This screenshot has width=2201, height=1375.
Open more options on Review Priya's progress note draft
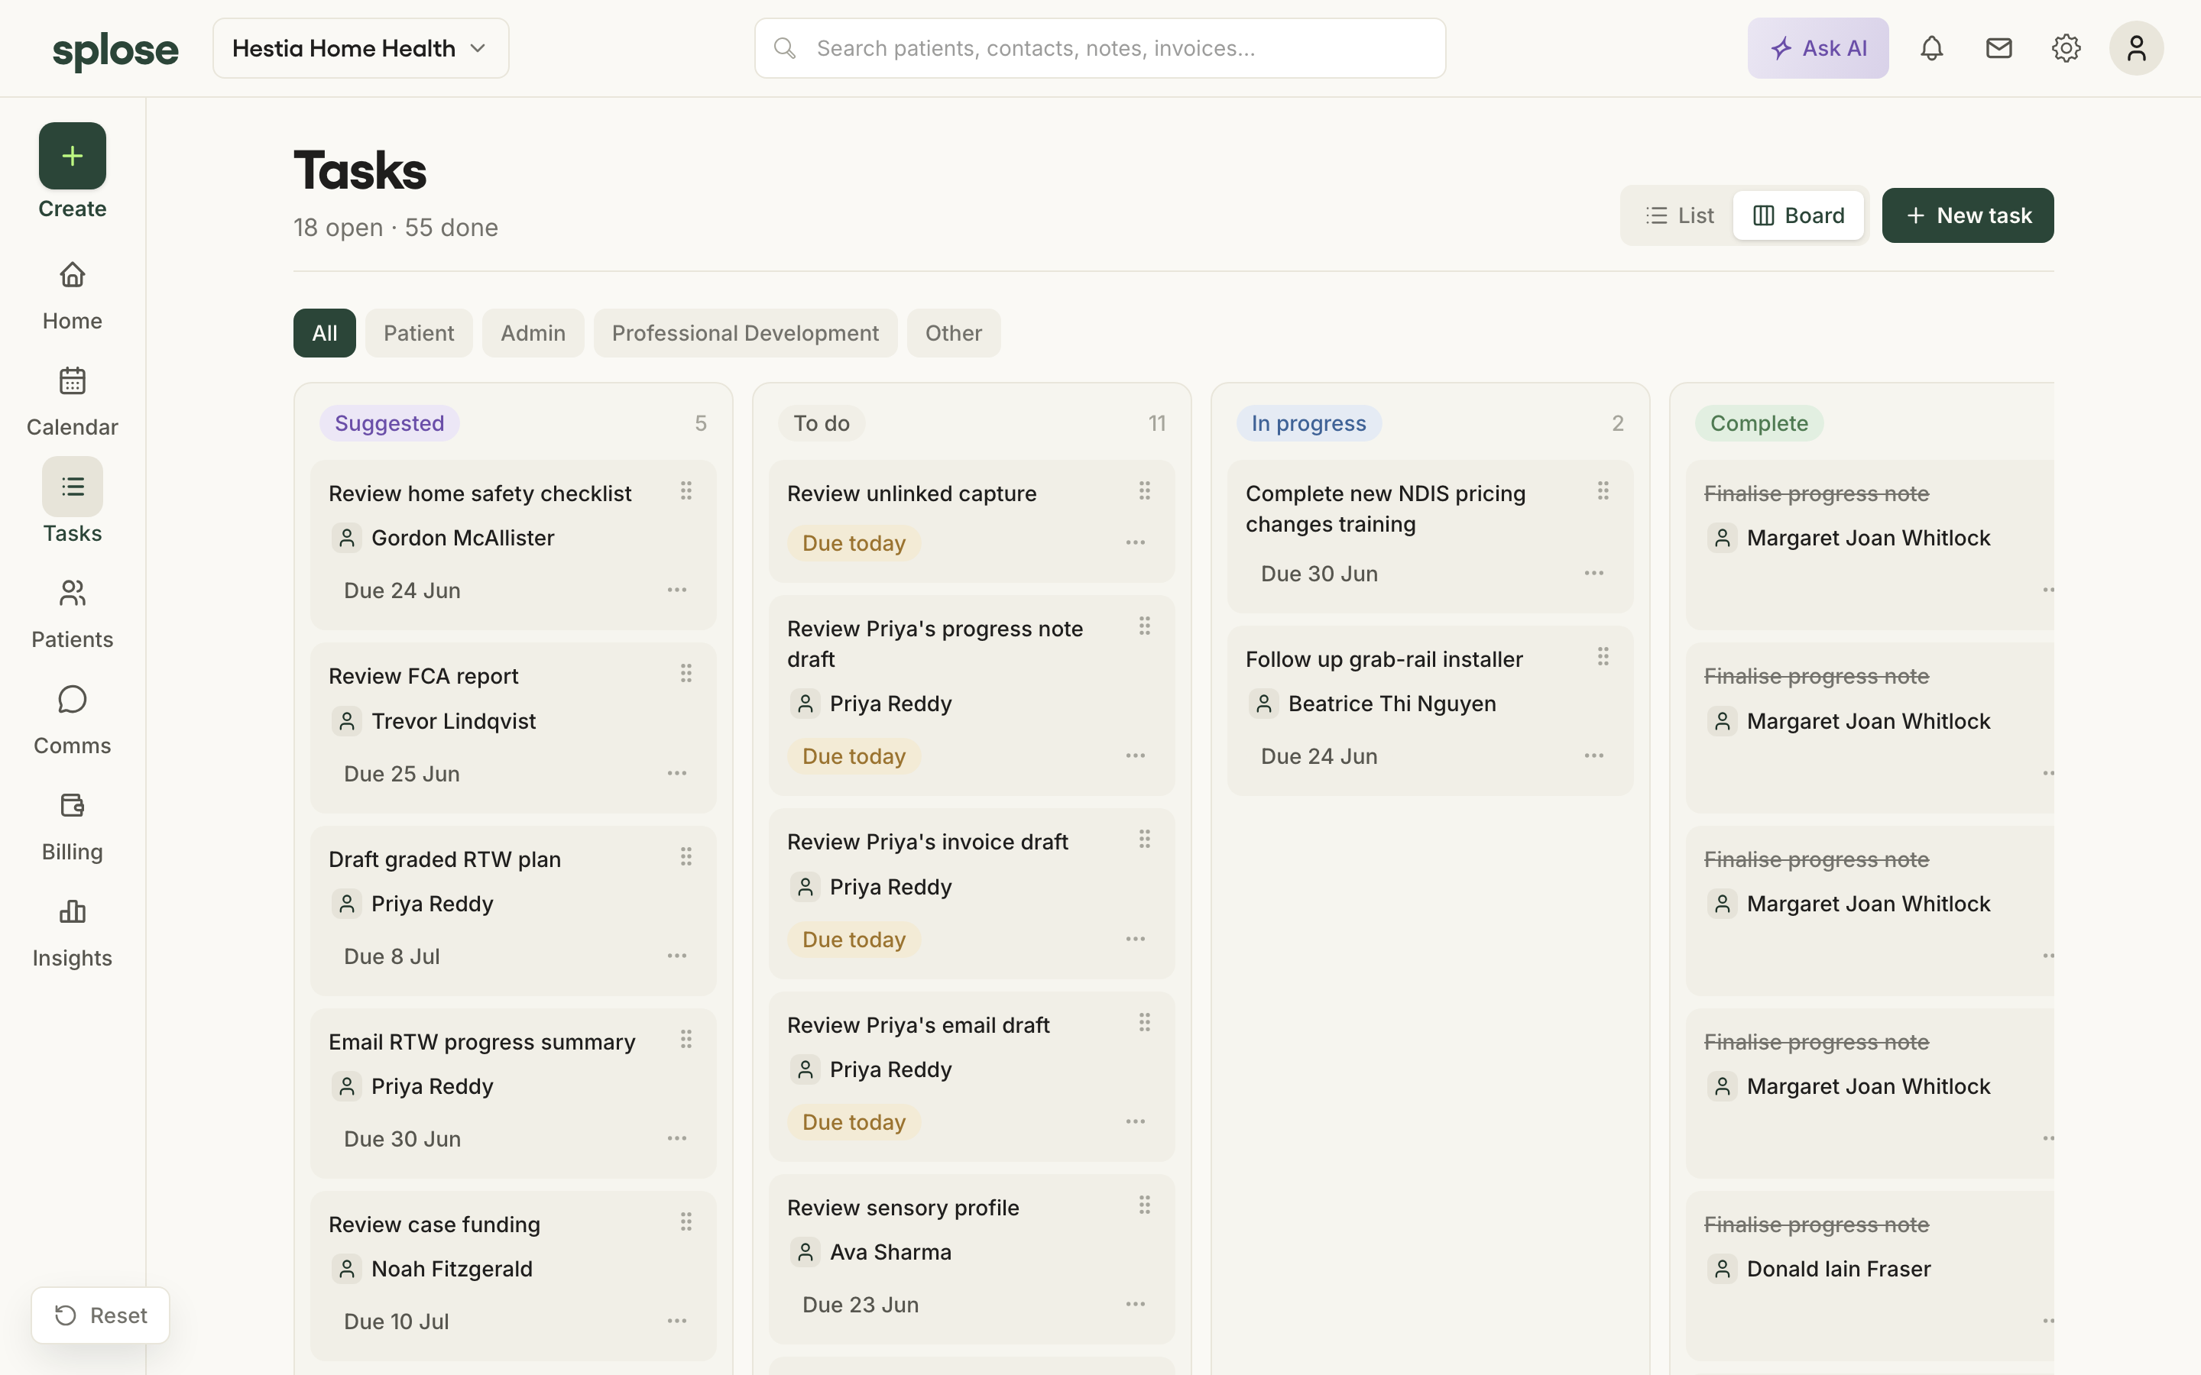click(x=1136, y=755)
